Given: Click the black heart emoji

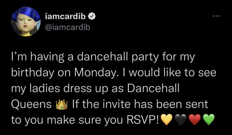Looking at the screenshot, I should (x=181, y=120).
